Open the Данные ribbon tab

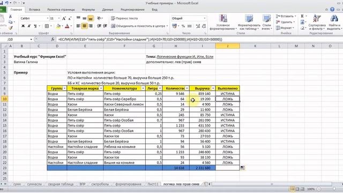(108, 10)
